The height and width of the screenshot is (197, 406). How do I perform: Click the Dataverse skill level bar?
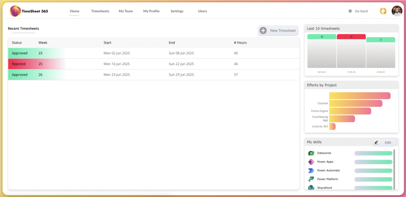(x=373, y=153)
